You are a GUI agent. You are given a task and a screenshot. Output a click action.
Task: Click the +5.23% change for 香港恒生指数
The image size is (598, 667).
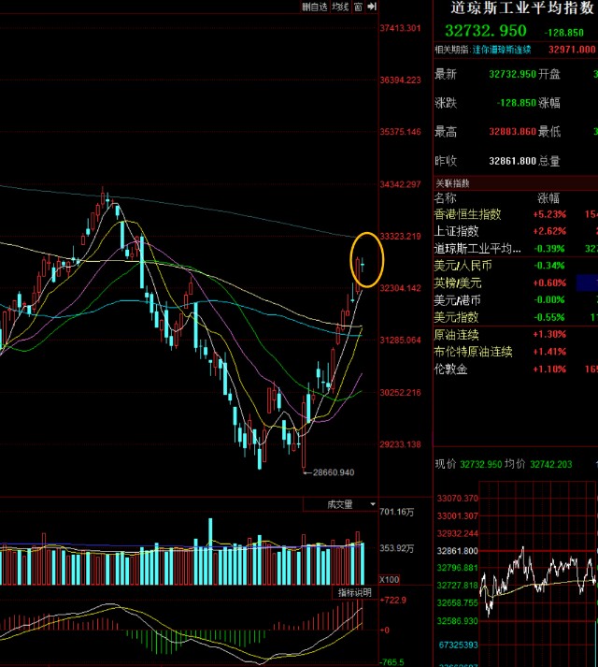coord(549,214)
